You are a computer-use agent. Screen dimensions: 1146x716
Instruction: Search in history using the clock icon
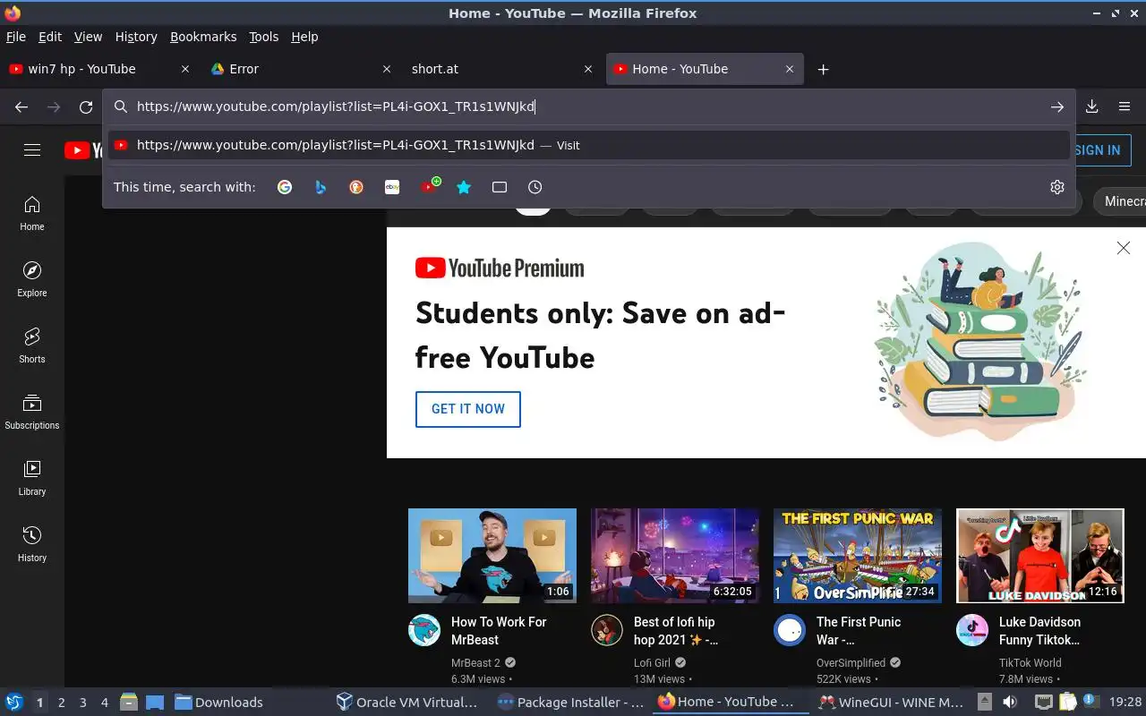coord(535,187)
